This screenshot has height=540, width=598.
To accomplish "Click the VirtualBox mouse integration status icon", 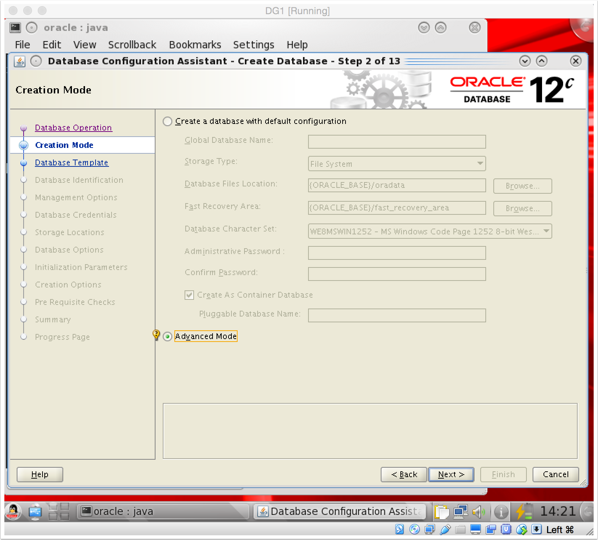I will (x=521, y=529).
